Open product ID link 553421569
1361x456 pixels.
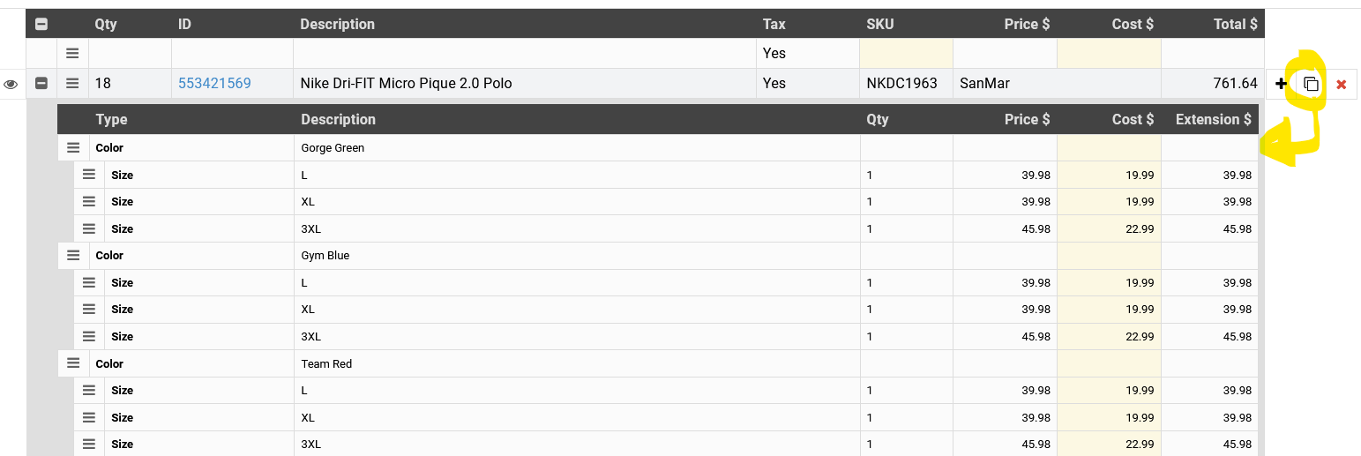[214, 84]
